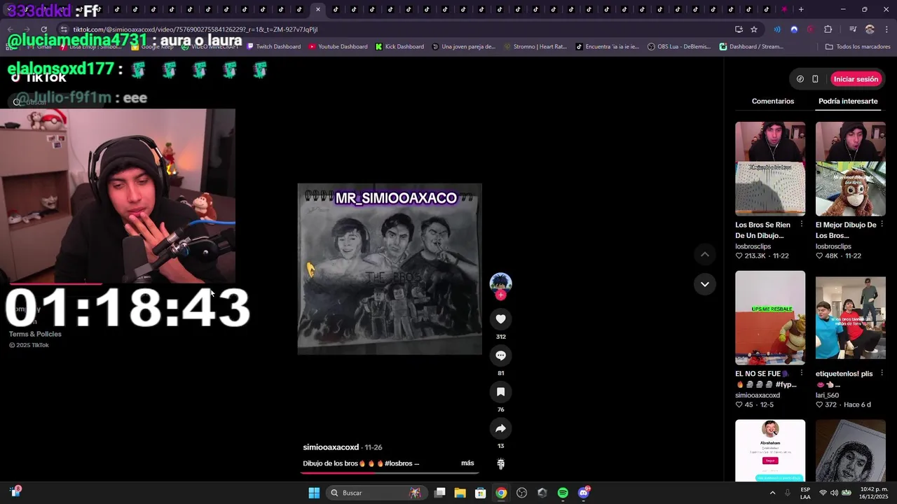Image resolution: width=897 pixels, height=504 pixels.
Task: Switch to the Podría interesarte tab
Action: [x=848, y=101]
